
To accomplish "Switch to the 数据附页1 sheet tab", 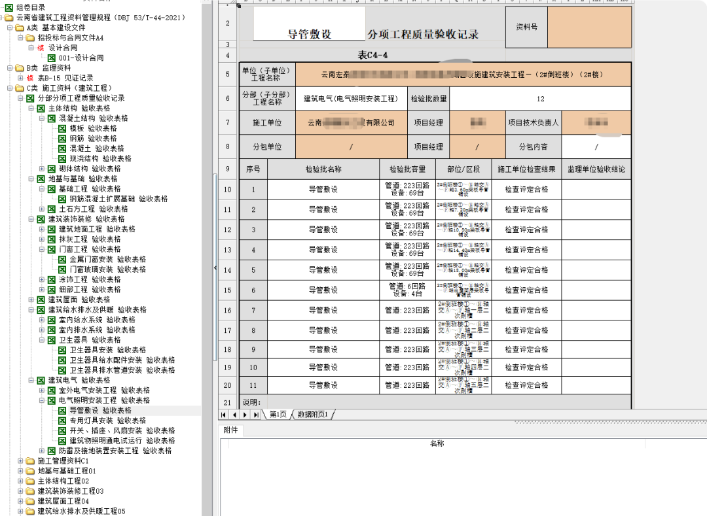I will (x=312, y=415).
